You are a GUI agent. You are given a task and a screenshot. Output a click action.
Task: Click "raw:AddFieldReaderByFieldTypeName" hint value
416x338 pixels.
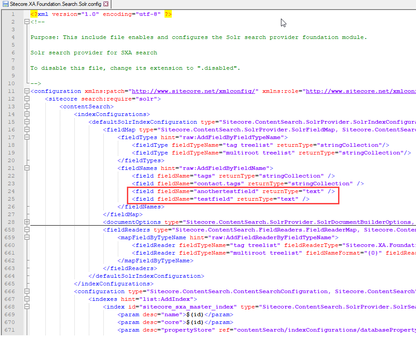pos(272,237)
